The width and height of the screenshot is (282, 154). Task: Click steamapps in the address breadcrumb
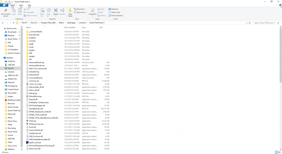point(71,23)
